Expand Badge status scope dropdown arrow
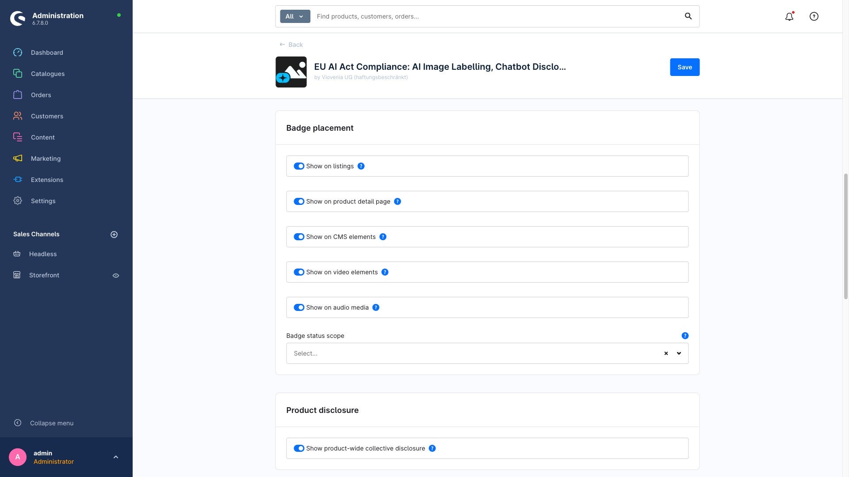Image resolution: width=849 pixels, height=477 pixels. pos(679,353)
